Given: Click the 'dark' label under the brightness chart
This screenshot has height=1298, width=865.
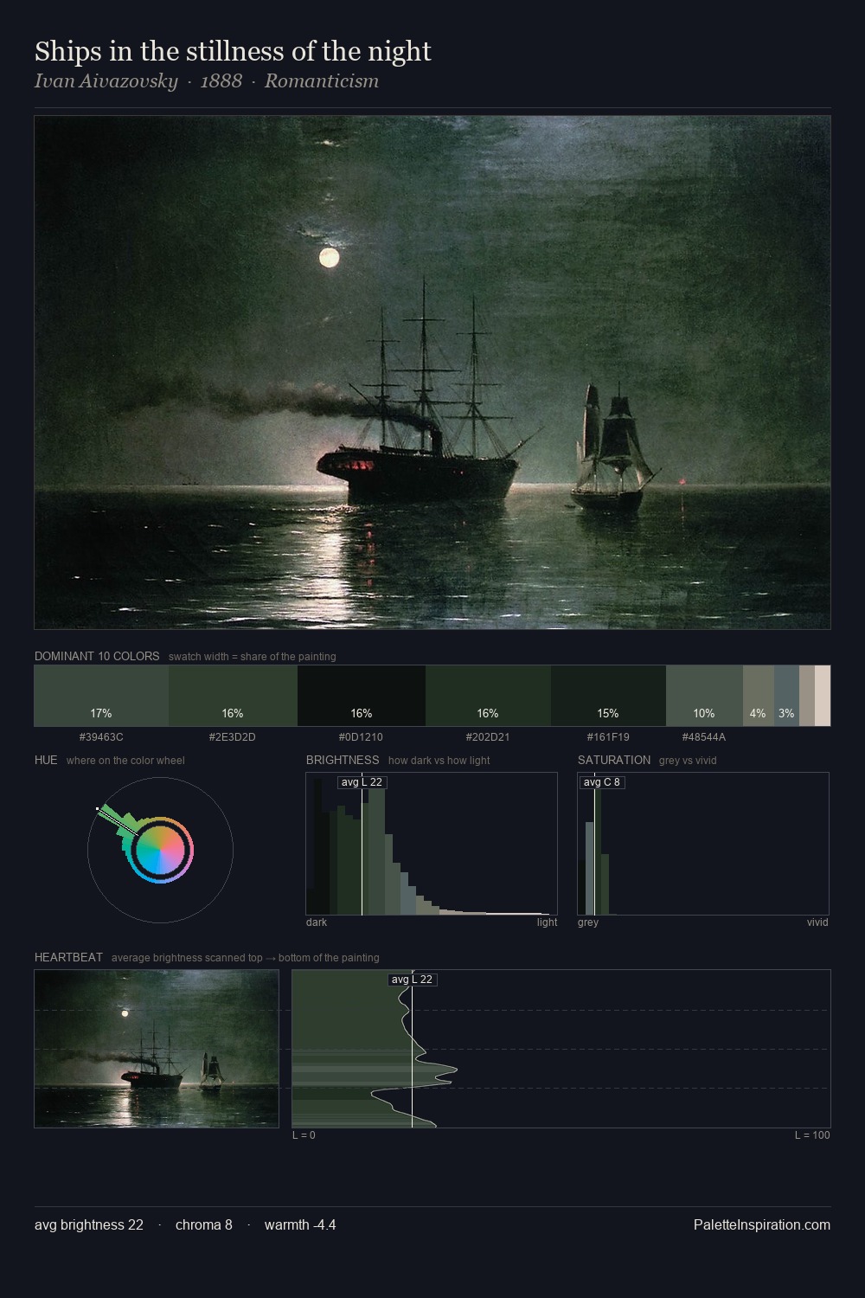Looking at the screenshot, I should 317,922.
